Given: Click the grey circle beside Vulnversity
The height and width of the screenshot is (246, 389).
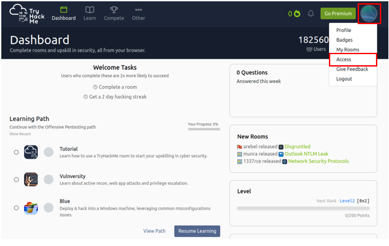Looking at the screenshot, I should (48, 179).
